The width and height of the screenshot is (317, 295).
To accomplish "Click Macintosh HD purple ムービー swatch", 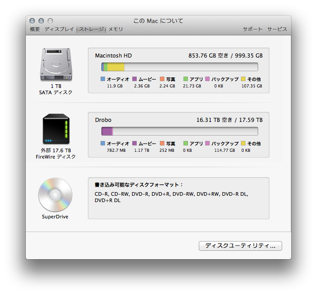I will (134, 79).
